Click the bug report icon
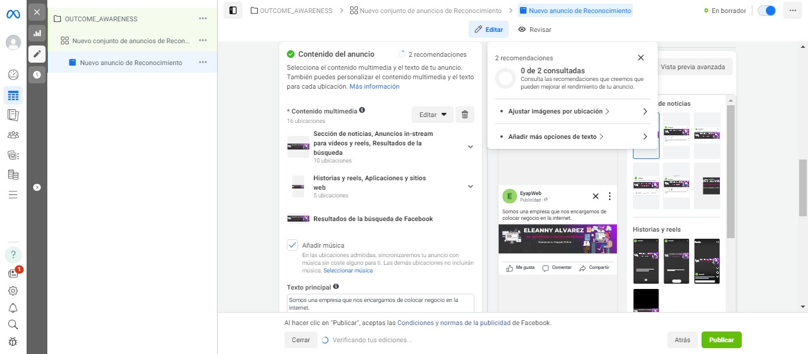 click(x=13, y=342)
